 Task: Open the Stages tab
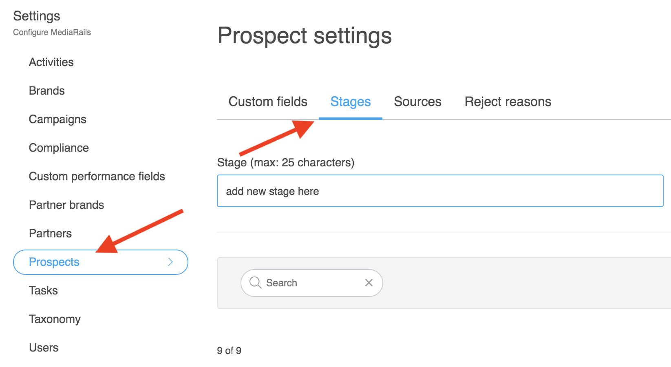click(351, 102)
